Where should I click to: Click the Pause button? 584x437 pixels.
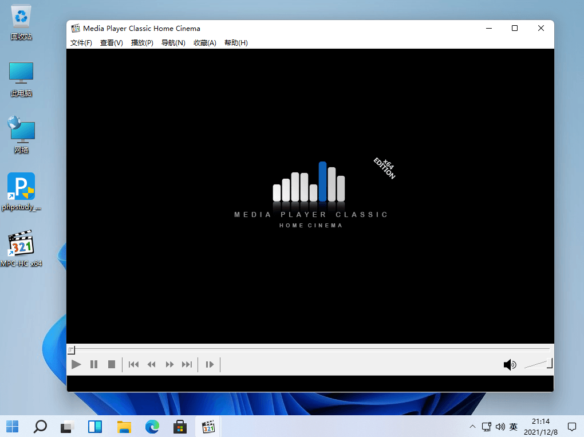pos(94,364)
